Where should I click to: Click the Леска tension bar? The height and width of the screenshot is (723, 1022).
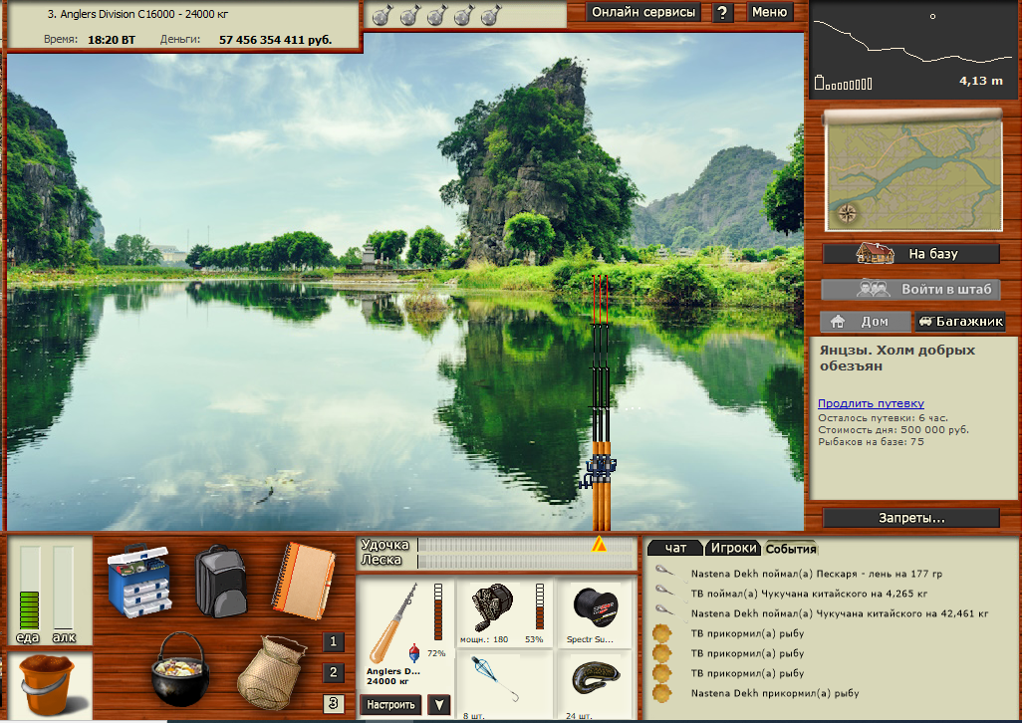pos(527,562)
